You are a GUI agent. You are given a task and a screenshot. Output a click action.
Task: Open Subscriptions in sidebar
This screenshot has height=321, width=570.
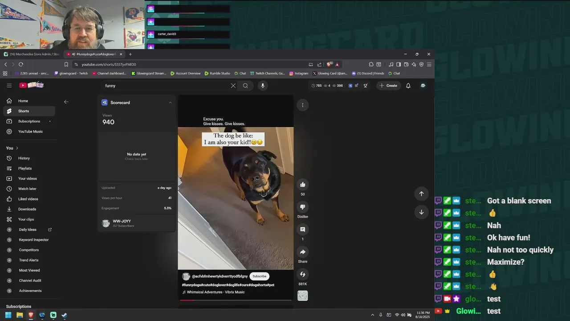pos(28,121)
